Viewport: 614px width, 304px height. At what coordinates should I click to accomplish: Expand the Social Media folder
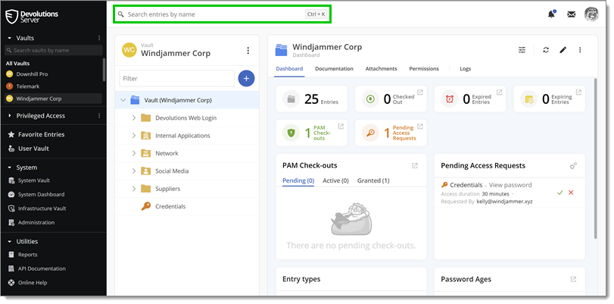(133, 171)
